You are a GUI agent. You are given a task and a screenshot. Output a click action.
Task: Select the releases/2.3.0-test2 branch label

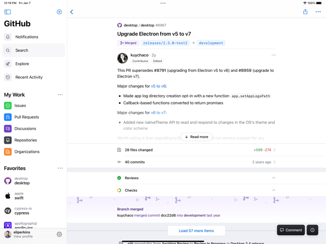165,43
